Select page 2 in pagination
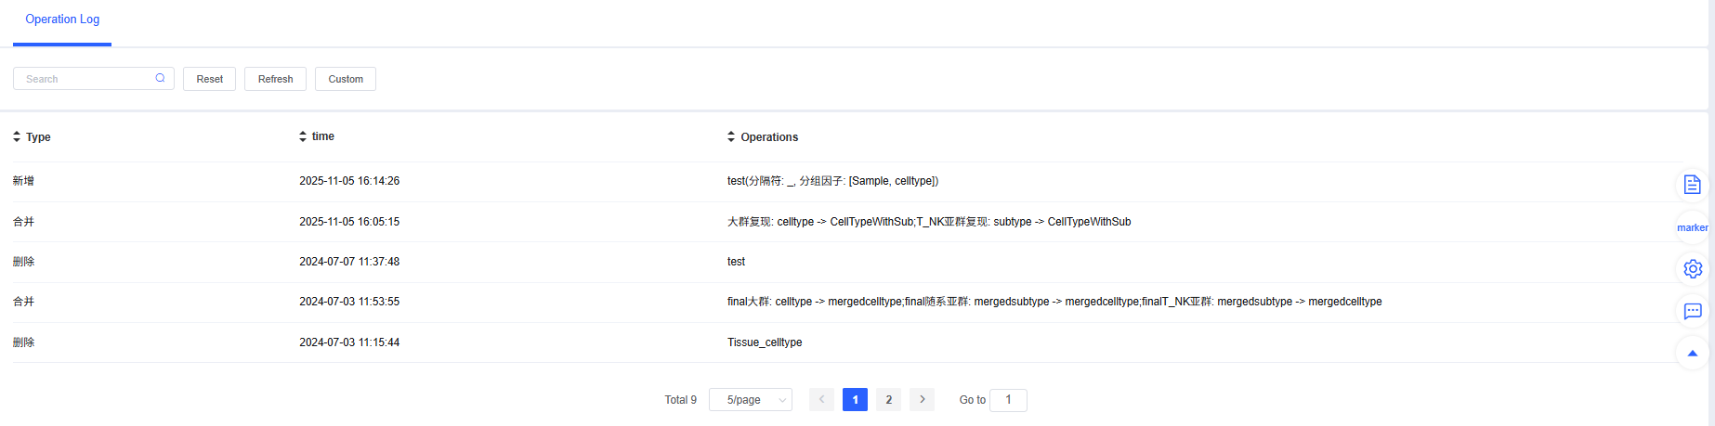The width and height of the screenshot is (1715, 426). coord(888,400)
